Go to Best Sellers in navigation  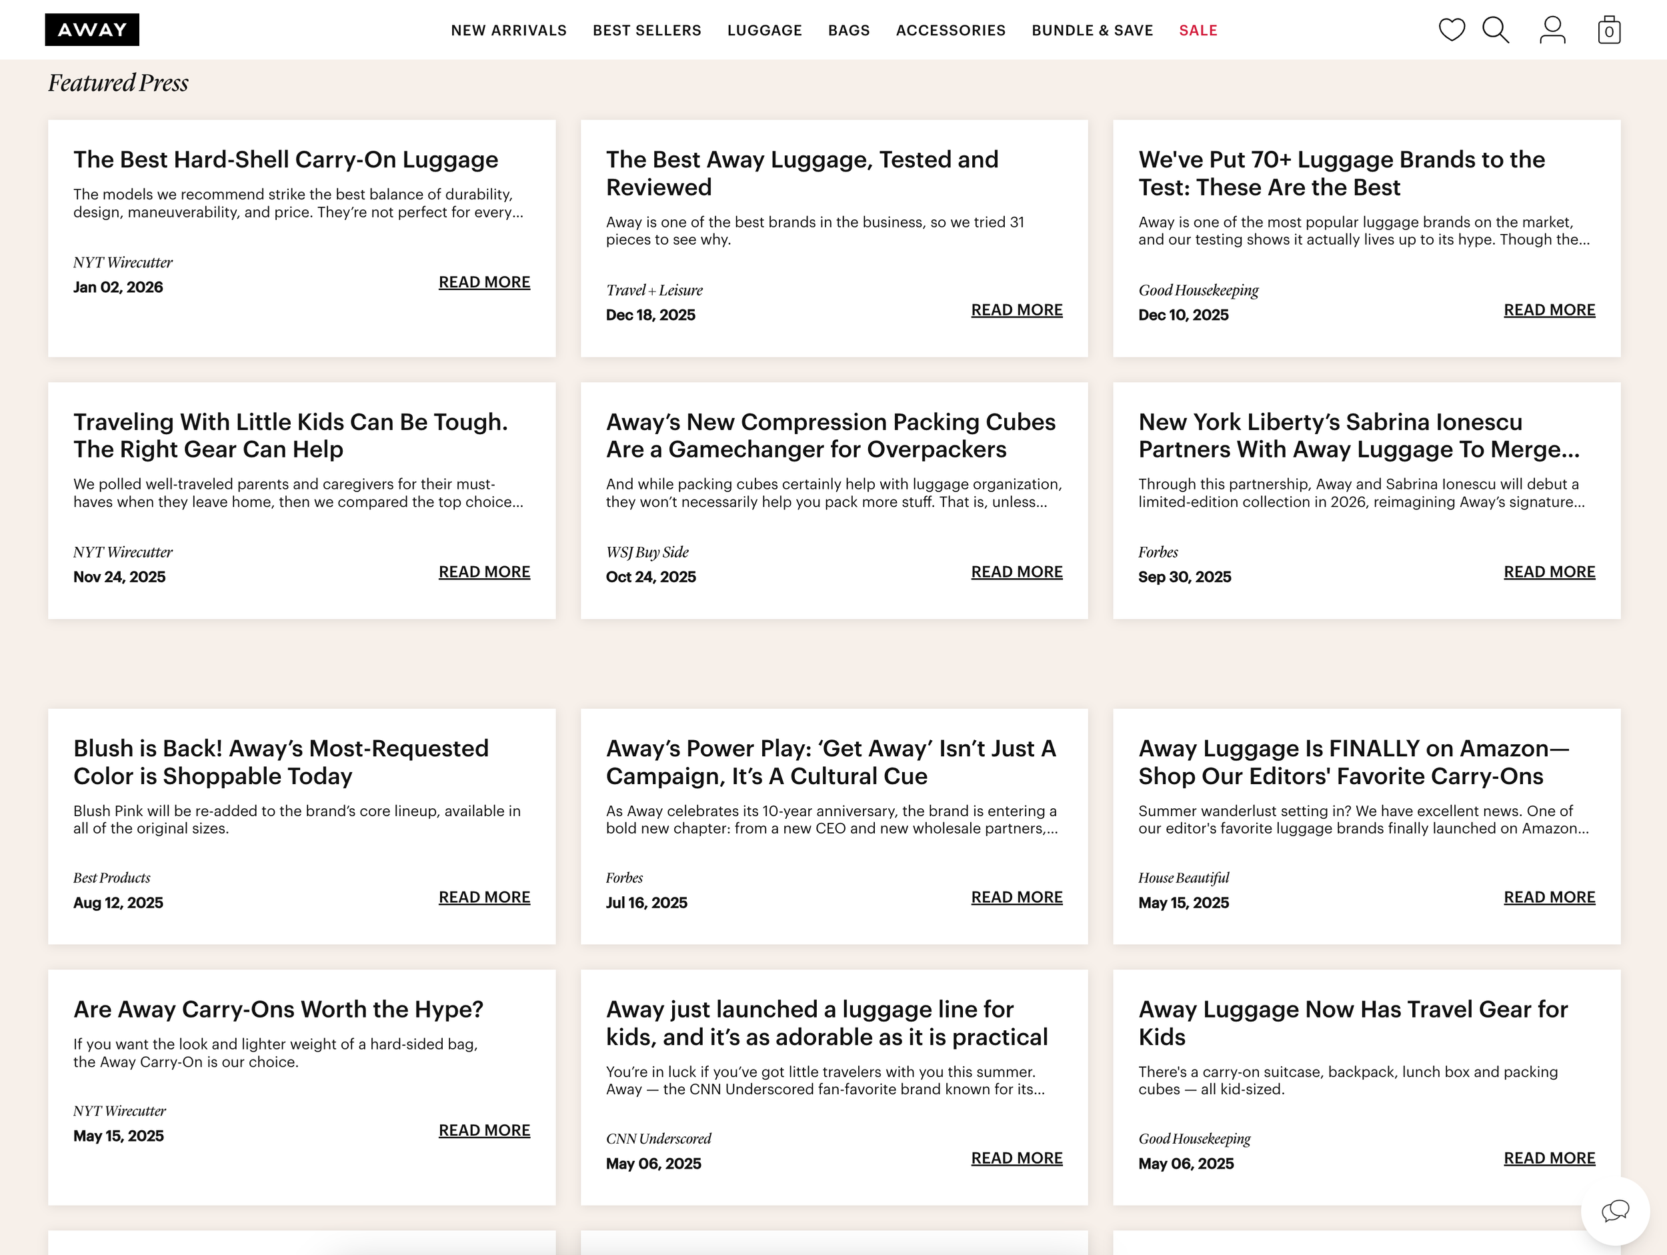click(x=647, y=30)
